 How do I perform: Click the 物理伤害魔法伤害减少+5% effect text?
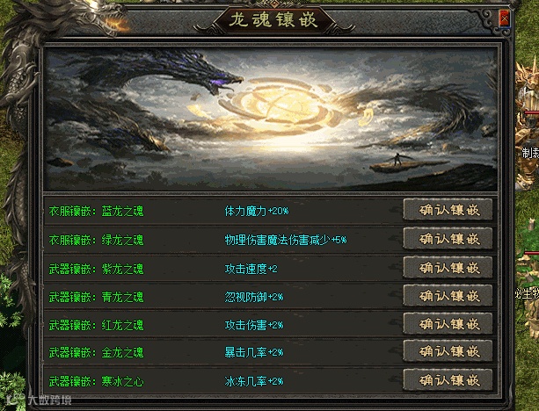pos(285,240)
